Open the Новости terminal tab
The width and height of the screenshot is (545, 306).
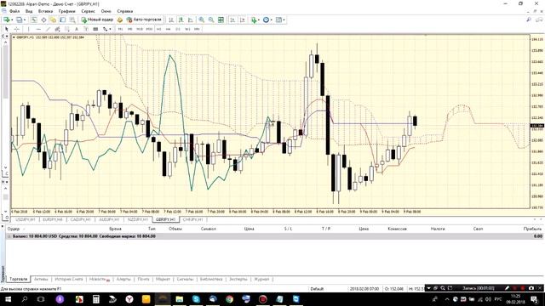tap(99, 279)
